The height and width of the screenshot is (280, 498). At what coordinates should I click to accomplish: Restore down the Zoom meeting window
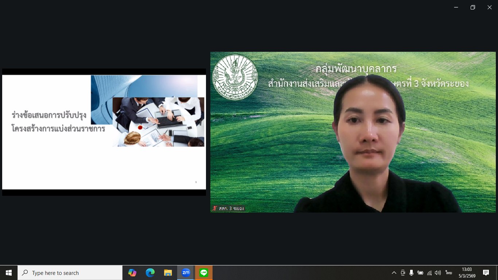tap(473, 7)
